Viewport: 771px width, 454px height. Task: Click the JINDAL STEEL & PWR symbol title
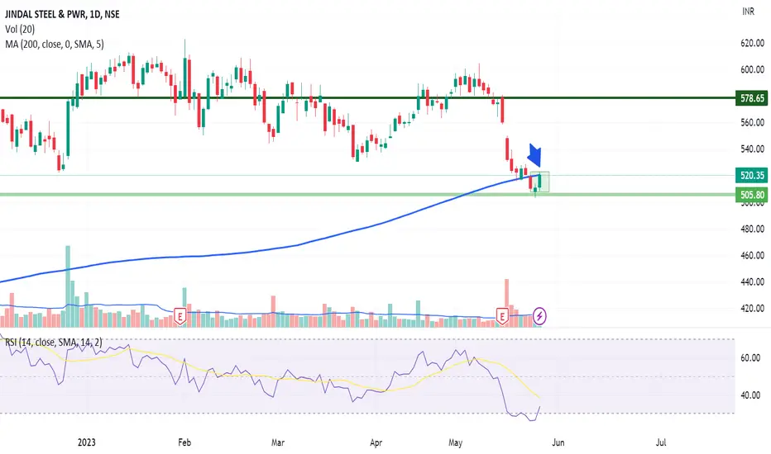(x=62, y=14)
